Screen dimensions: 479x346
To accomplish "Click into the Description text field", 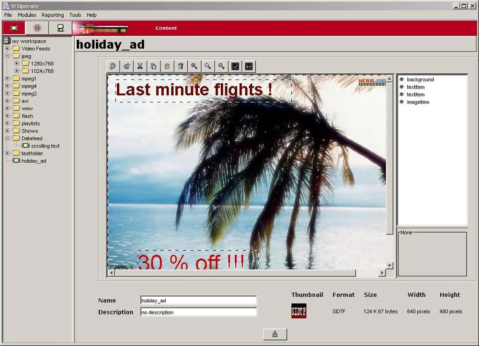I will tap(198, 312).
